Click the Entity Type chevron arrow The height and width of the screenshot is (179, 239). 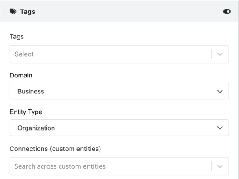pyautogui.click(x=220, y=128)
